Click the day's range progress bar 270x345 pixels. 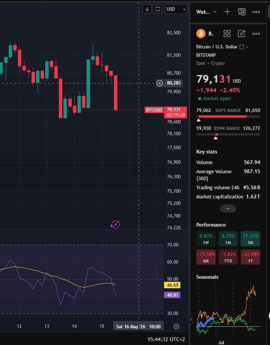(x=228, y=117)
